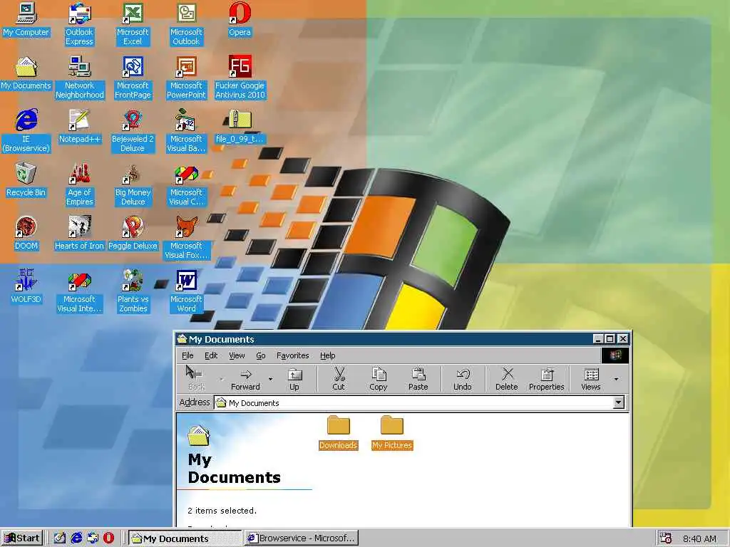Viewport: 730px width, 547px height.
Task: Expand the Address bar dropdown
Action: pos(618,402)
